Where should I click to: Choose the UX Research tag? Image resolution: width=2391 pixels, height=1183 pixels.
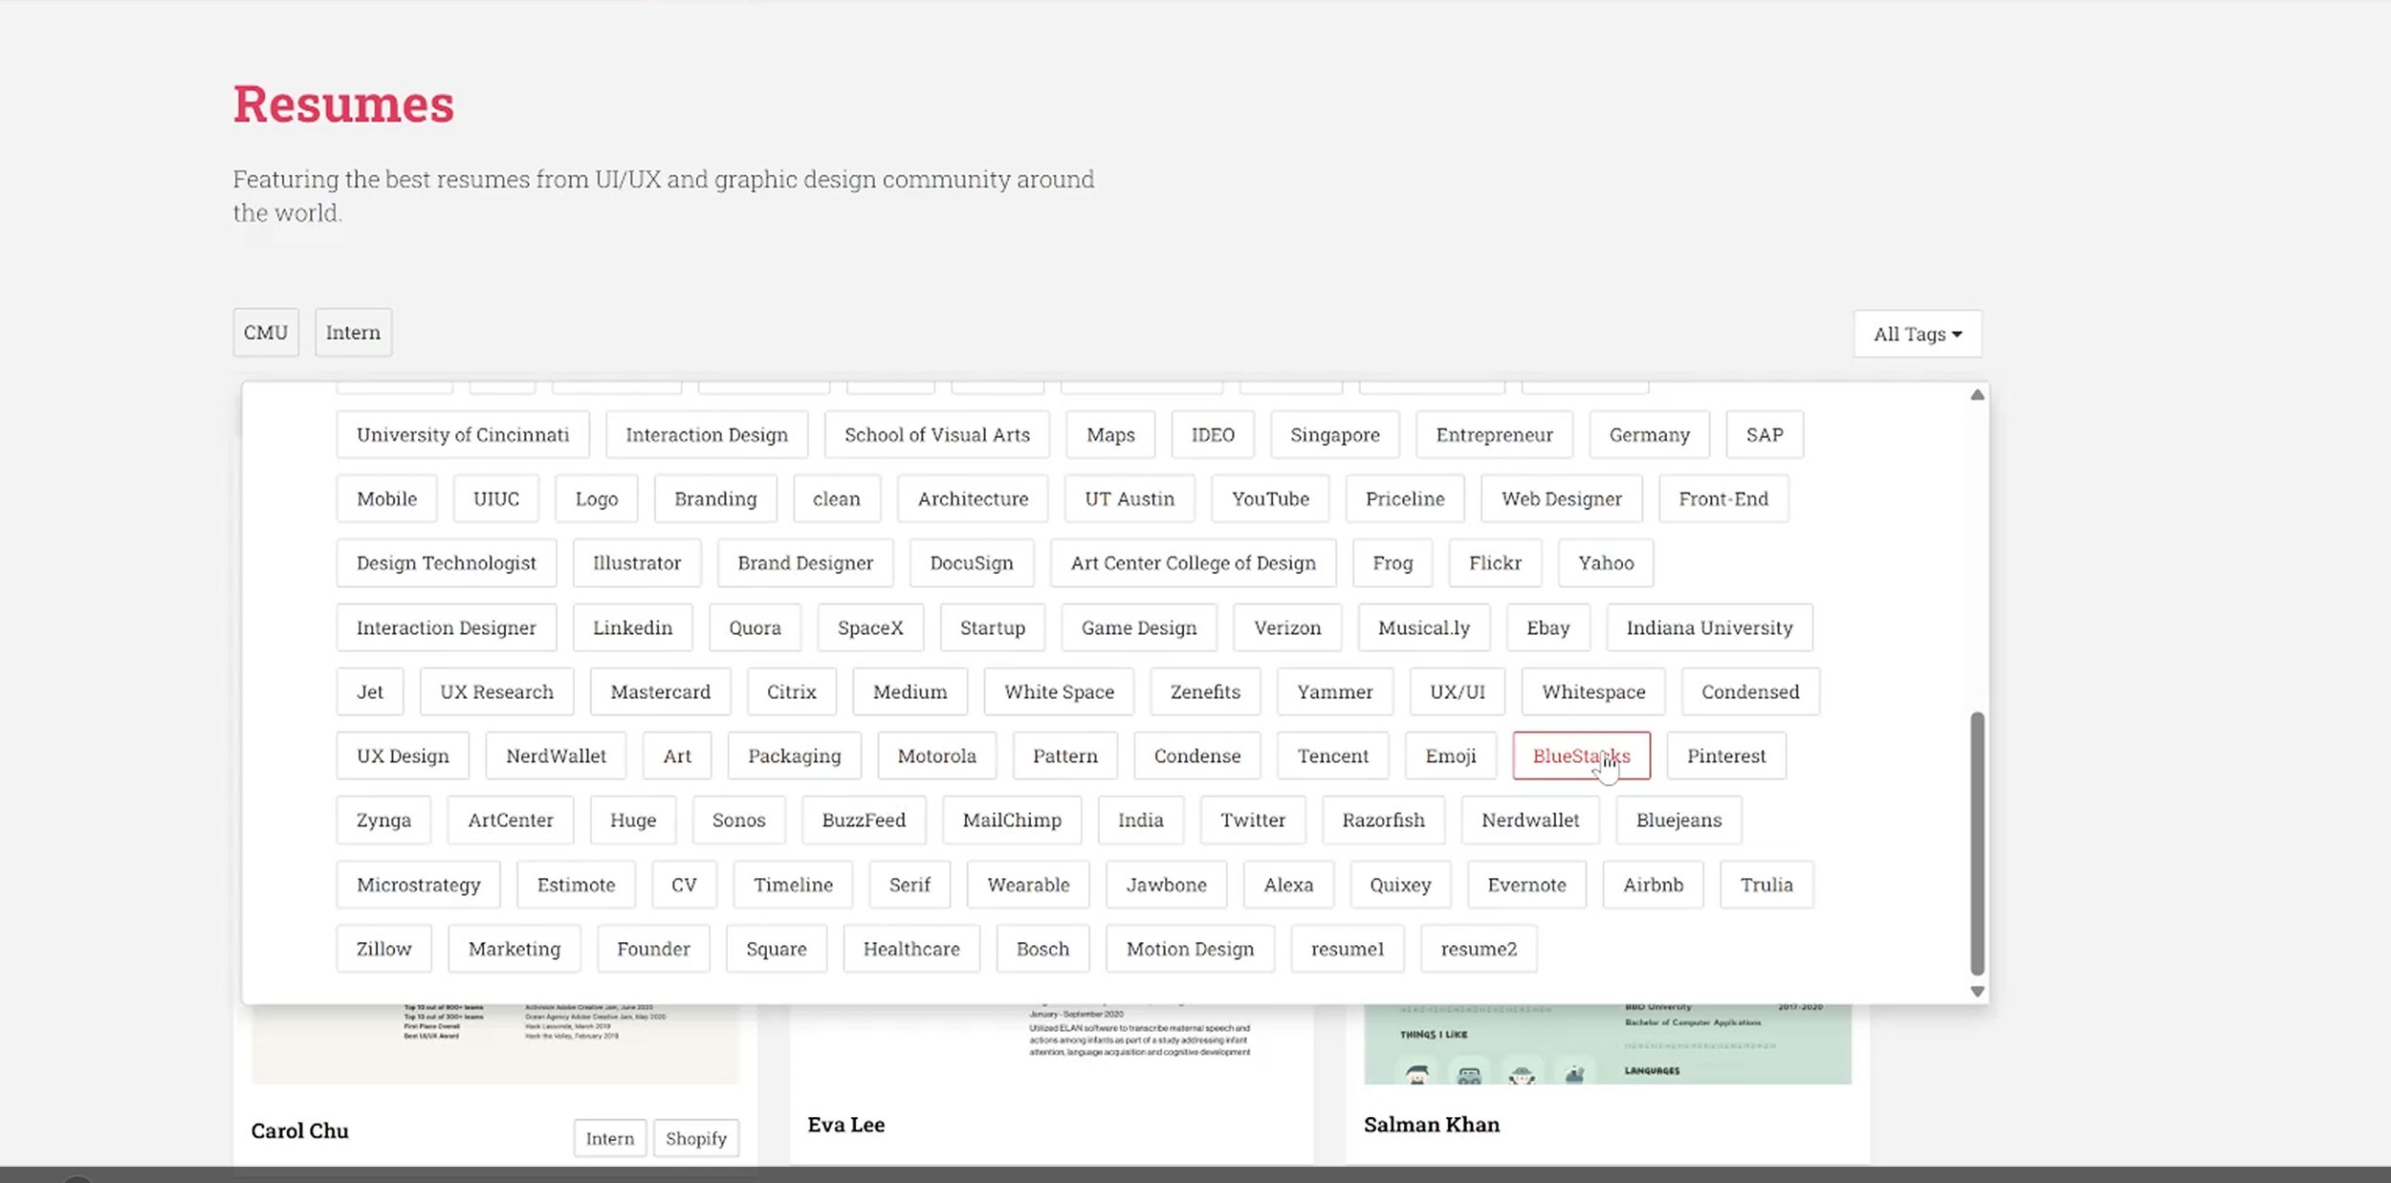496,691
